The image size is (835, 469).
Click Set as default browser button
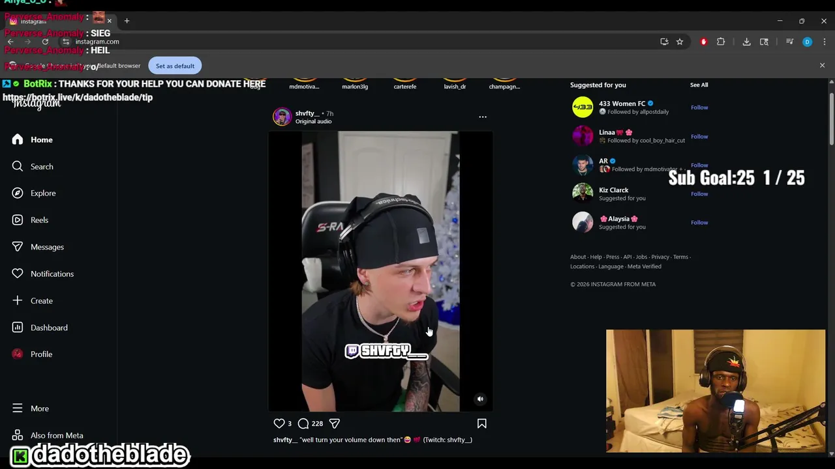click(x=175, y=66)
